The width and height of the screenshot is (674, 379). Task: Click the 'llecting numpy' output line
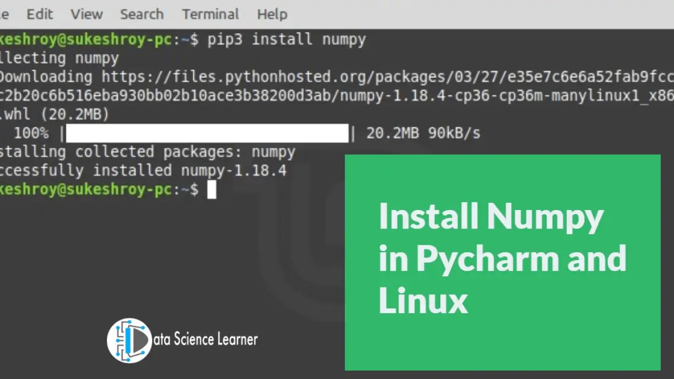pos(60,58)
